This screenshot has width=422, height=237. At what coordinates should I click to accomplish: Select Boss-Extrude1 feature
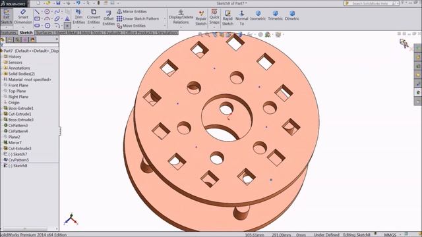20,108
